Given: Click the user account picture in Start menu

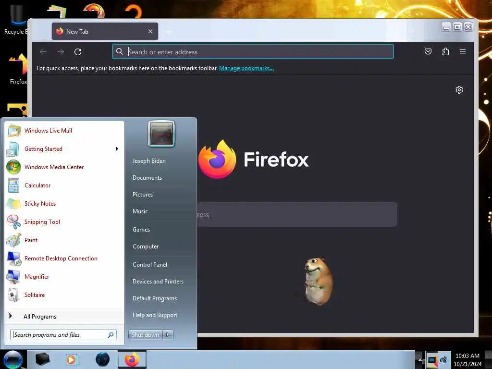Looking at the screenshot, I should 161,134.
